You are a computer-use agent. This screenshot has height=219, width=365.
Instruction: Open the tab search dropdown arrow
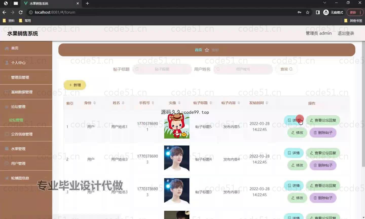[x=324, y=3]
